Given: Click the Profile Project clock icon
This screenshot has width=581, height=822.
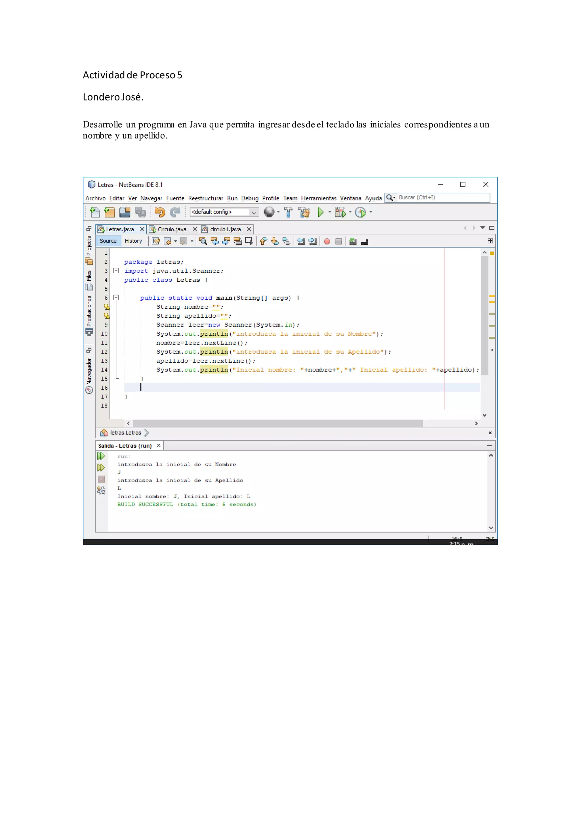Looking at the screenshot, I should coord(361,212).
